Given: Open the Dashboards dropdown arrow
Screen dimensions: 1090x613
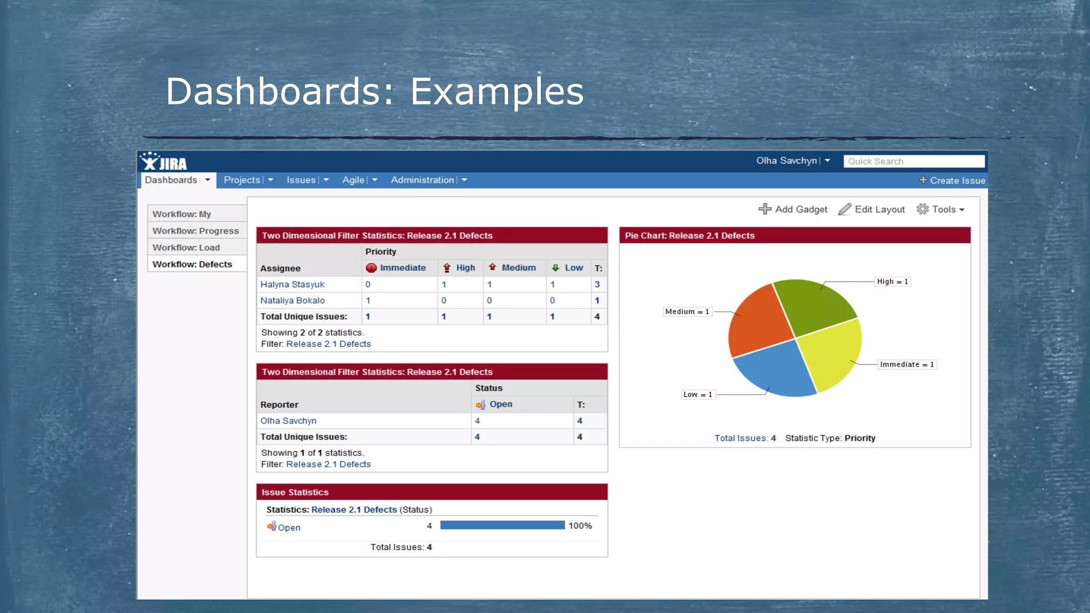Looking at the screenshot, I should pos(208,180).
